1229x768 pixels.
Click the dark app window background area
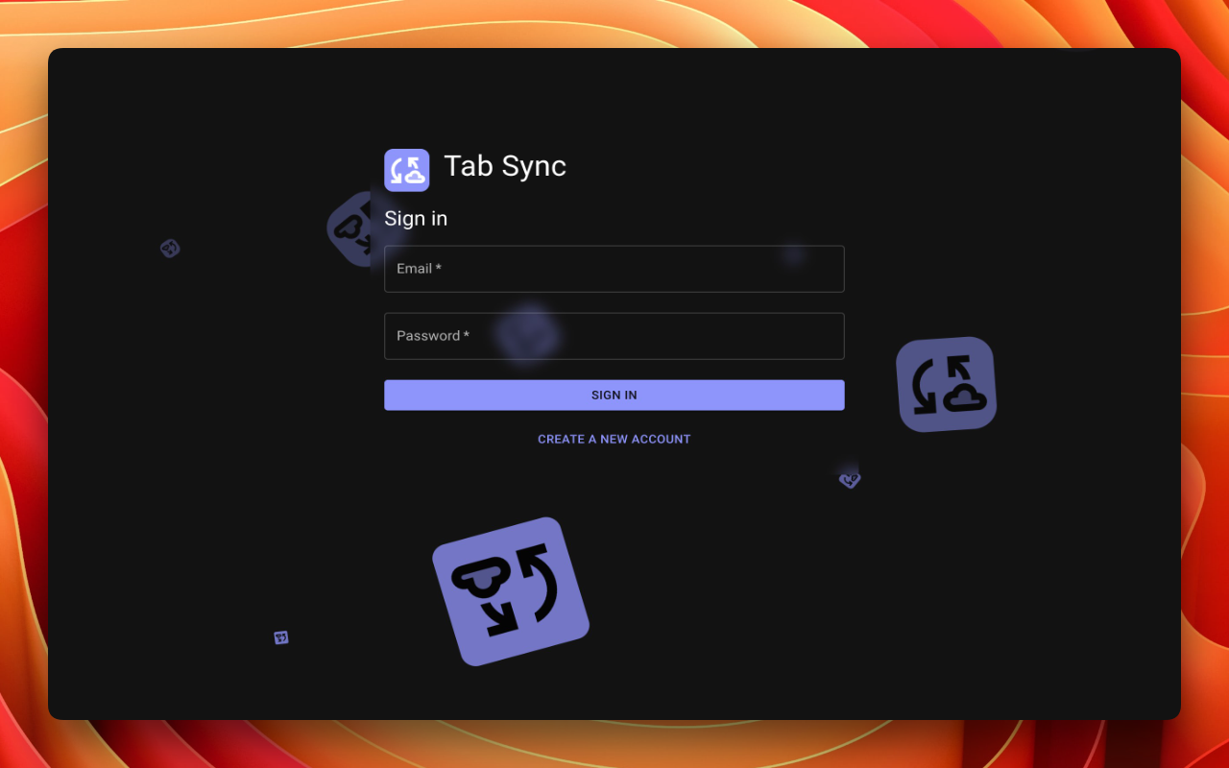tap(192, 432)
